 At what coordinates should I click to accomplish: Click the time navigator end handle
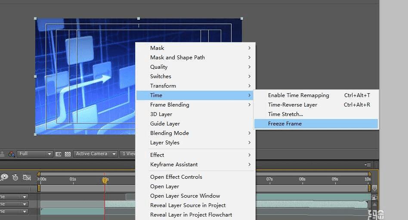[x=369, y=174]
